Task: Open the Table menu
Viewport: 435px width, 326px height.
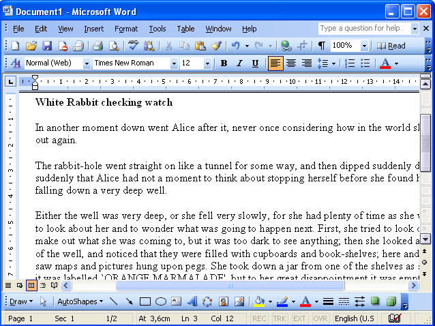Action: pos(185,29)
